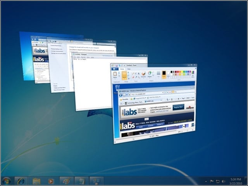The width and height of the screenshot is (248, 186).
Task: Click 'Ease of Access Center' link
Action: [59, 90]
